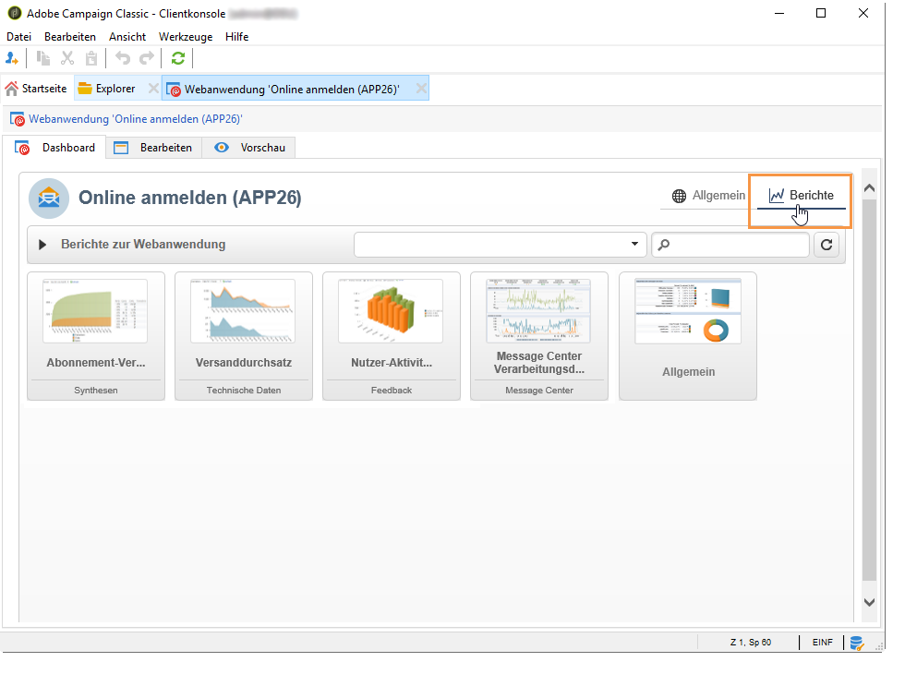The image size is (917, 686).
Task: Switch to the Dashboard tab
Action: click(55, 148)
